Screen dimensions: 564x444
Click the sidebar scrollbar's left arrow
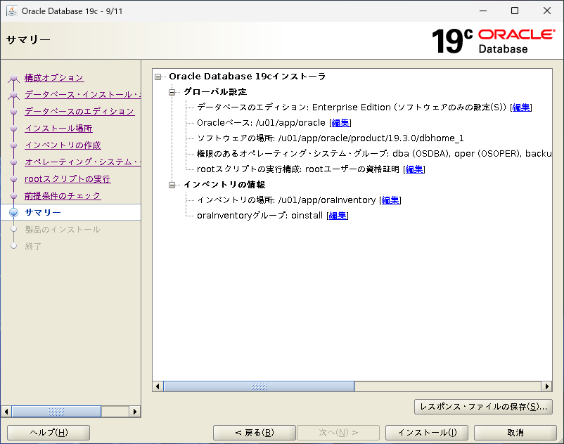pos(6,411)
